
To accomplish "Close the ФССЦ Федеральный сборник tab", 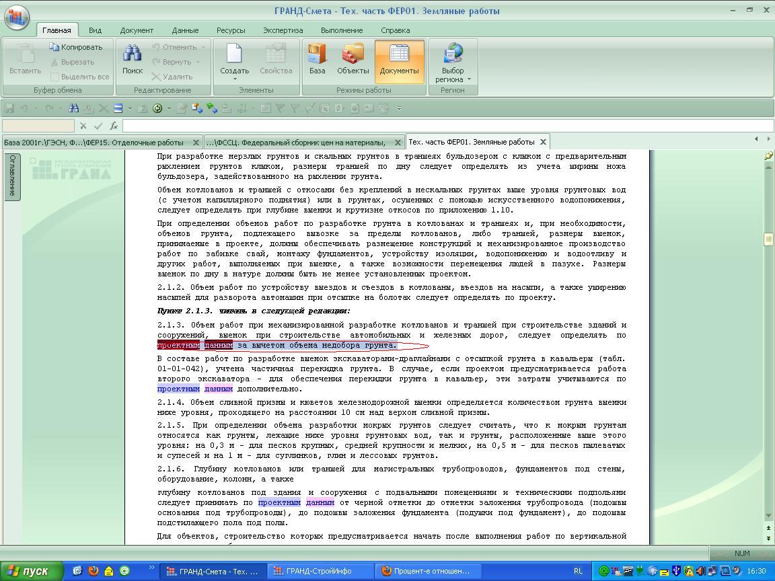I will [398, 143].
